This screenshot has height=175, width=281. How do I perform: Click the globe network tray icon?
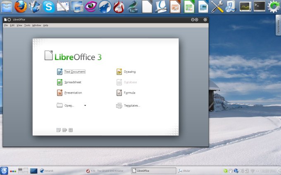click(236, 171)
